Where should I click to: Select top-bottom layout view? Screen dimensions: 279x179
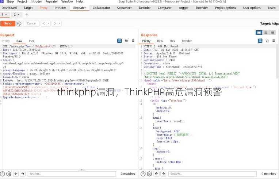point(266,33)
